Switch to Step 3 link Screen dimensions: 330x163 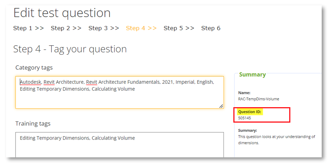click(x=103, y=28)
